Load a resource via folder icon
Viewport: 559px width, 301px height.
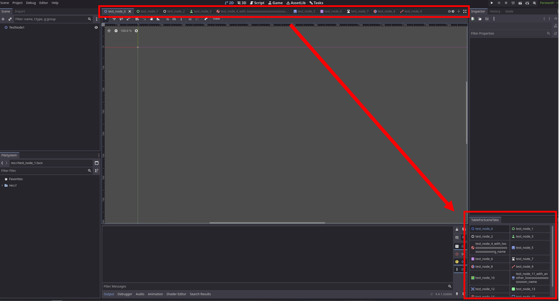click(x=480, y=19)
